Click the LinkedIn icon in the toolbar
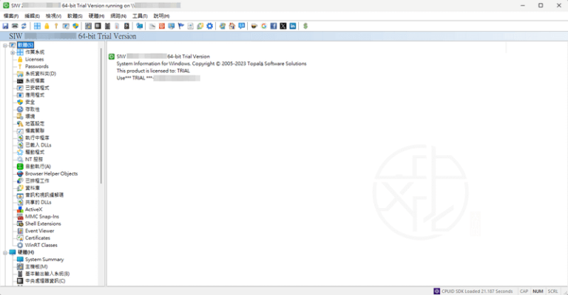Screen dimensions: 568x295 click(293, 26)
